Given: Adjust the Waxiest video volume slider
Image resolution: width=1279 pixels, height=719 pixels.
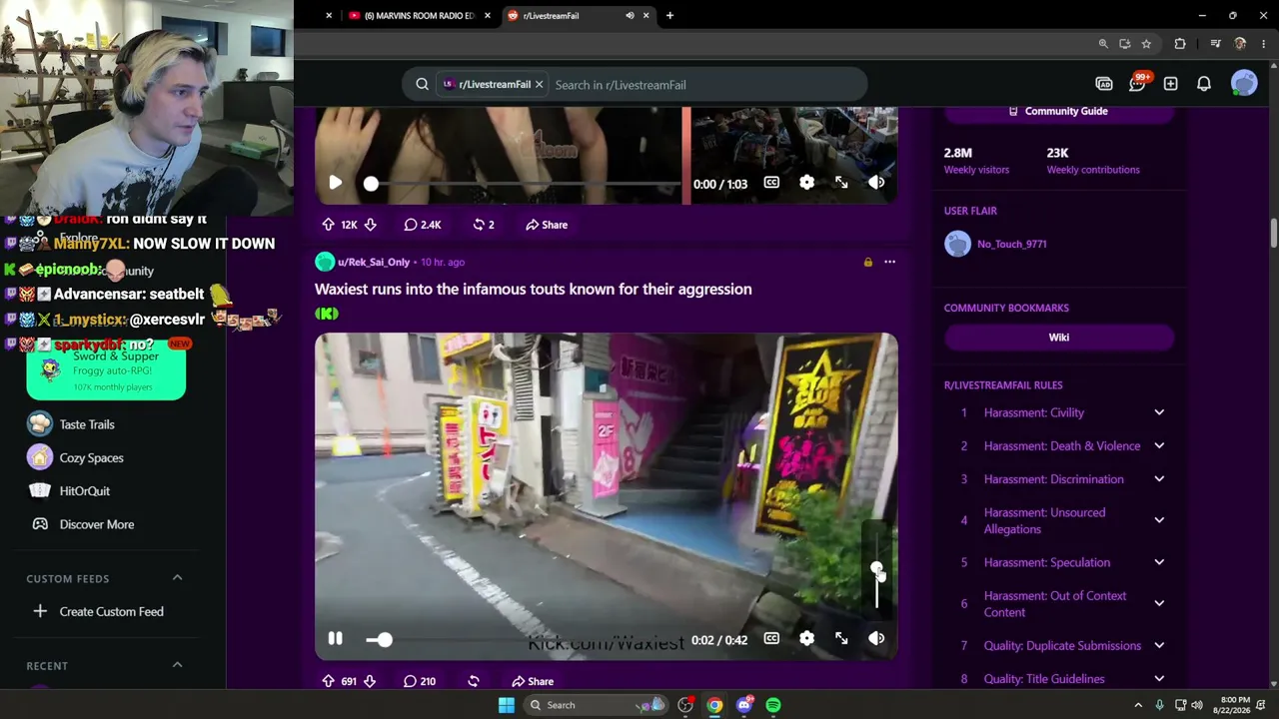Looking at the screenshot, I should [x=876, y=569].
